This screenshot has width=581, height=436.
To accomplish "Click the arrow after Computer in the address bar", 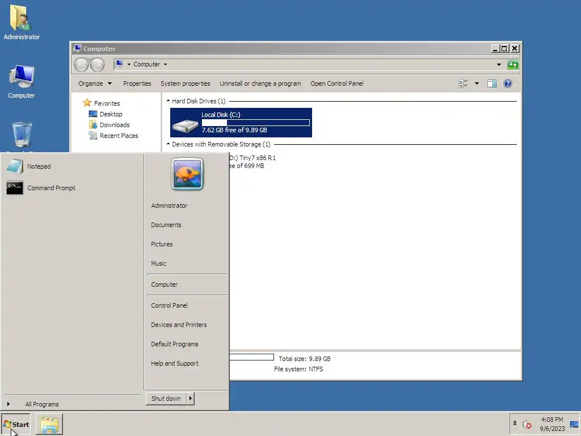I will [x=165, y=64].
